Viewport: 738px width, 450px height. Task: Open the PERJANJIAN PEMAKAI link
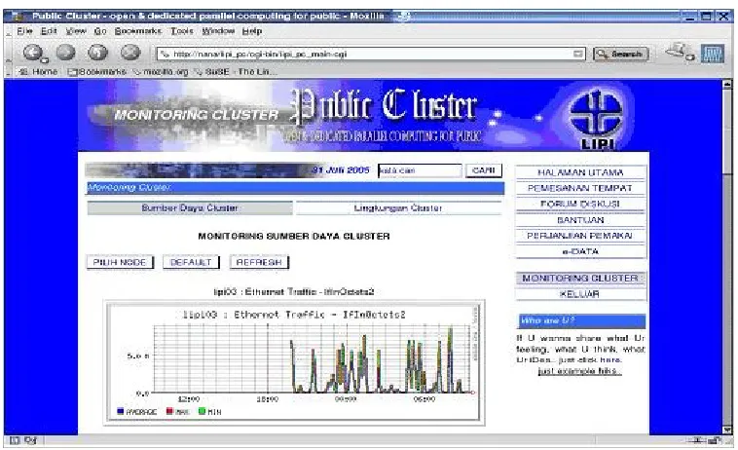point(581,236)
